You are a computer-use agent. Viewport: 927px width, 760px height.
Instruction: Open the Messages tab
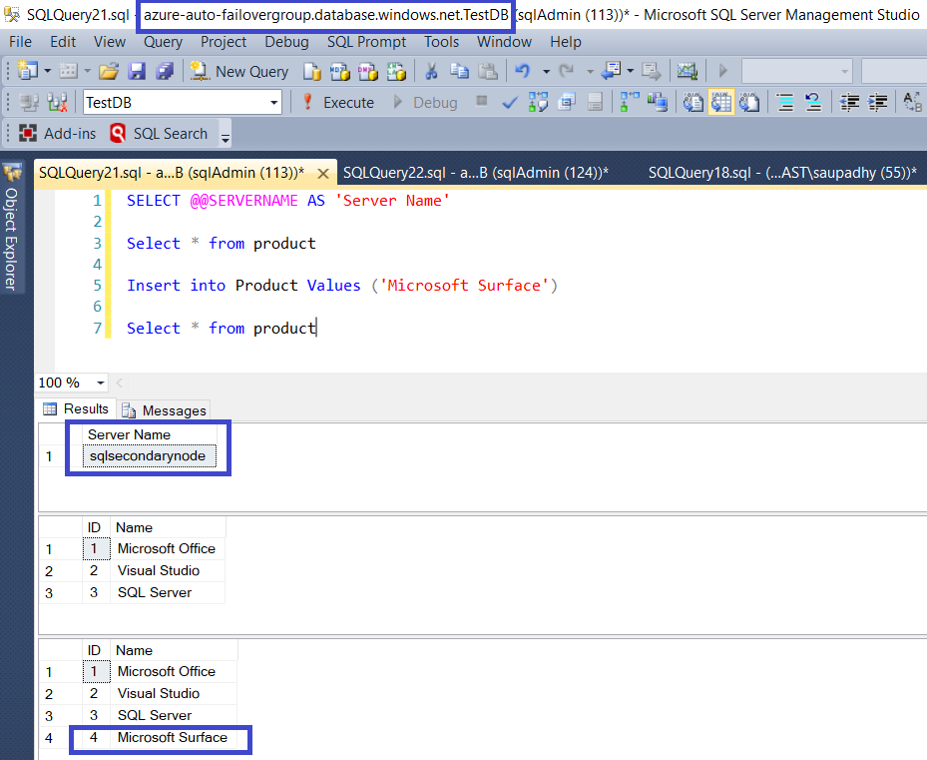[164, 410]
